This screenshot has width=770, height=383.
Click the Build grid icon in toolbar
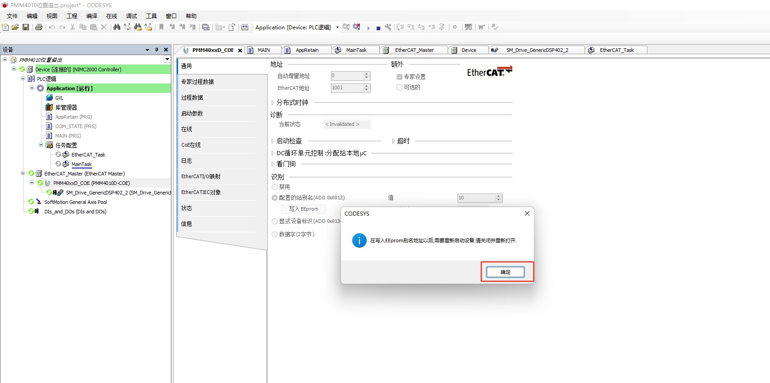pyautogui.click(x=245, y=27)
